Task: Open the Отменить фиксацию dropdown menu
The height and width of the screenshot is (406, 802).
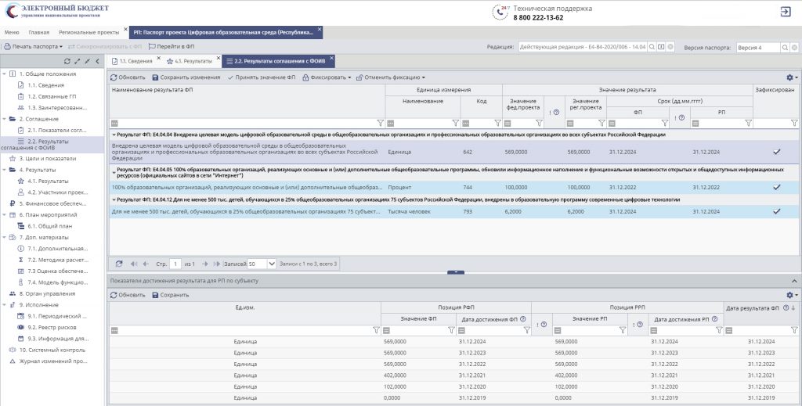Action: (391, 77)
